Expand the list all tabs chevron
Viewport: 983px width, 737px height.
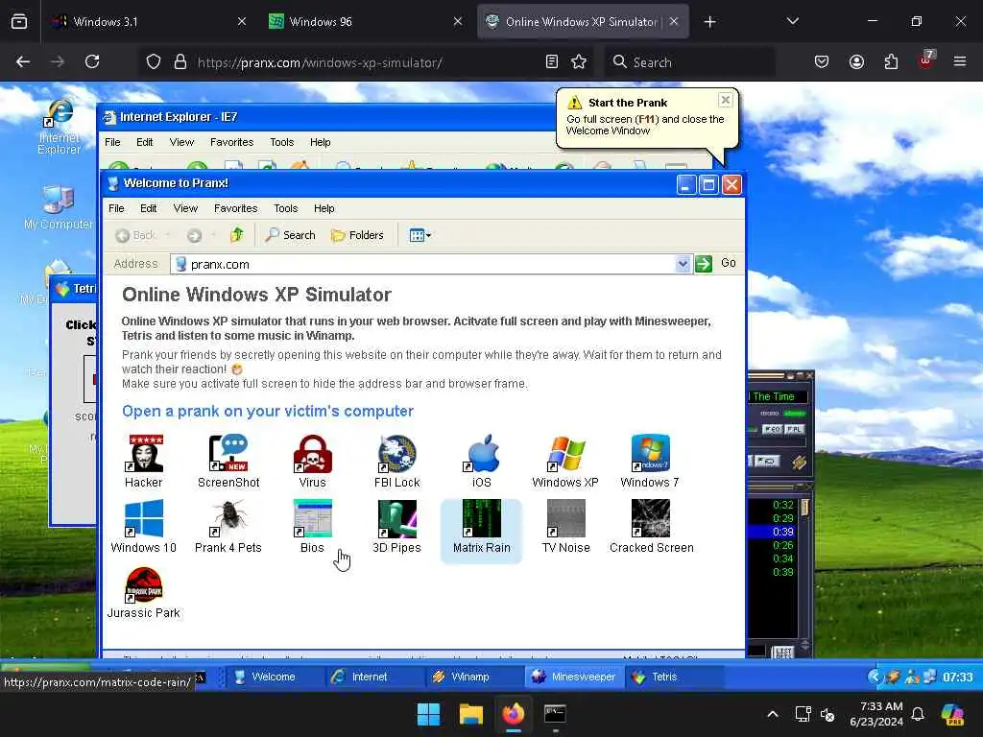click(x=792, y=21)
